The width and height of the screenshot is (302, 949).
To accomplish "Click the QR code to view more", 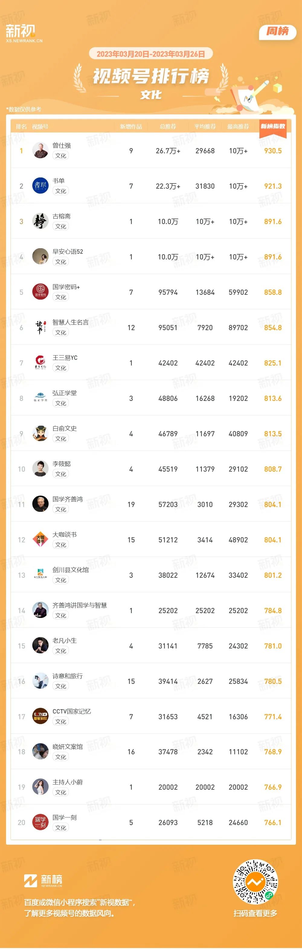I will [x=255, y=882].
